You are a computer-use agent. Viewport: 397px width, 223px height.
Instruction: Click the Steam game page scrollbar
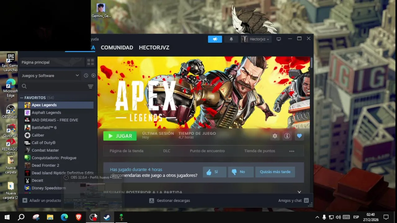tap(311, 62)
